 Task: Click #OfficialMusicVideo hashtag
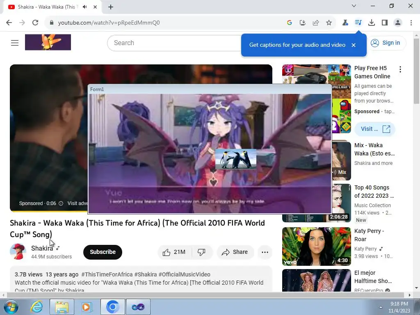coord(184,274)
